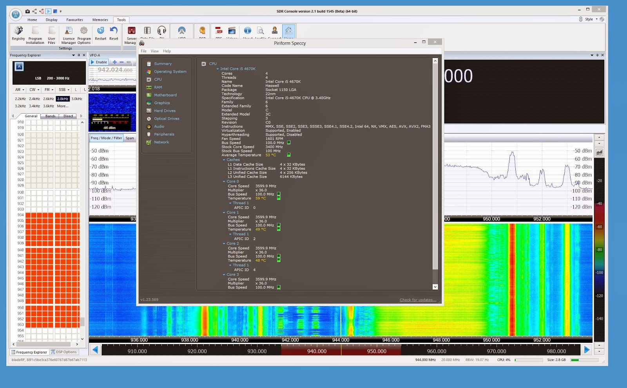Open Hard Drives section in Speccy
The width and height of the screenshot is (627, 388).
coord(165,111)
